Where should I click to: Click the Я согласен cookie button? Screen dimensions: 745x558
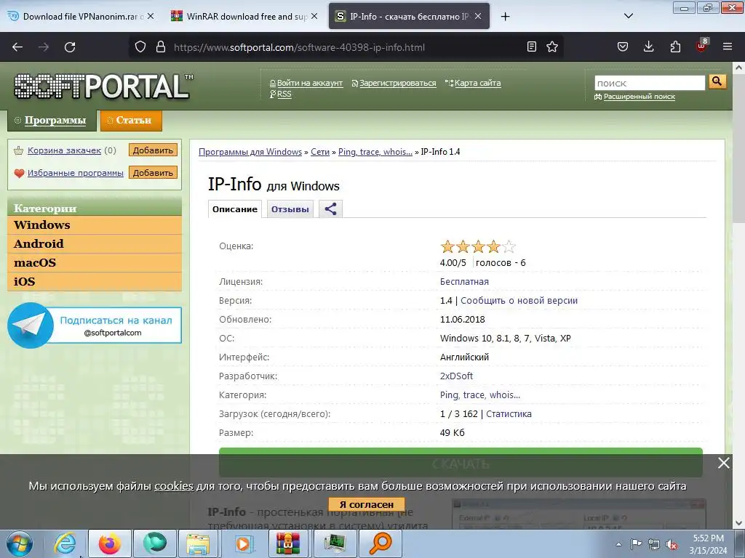367,504
